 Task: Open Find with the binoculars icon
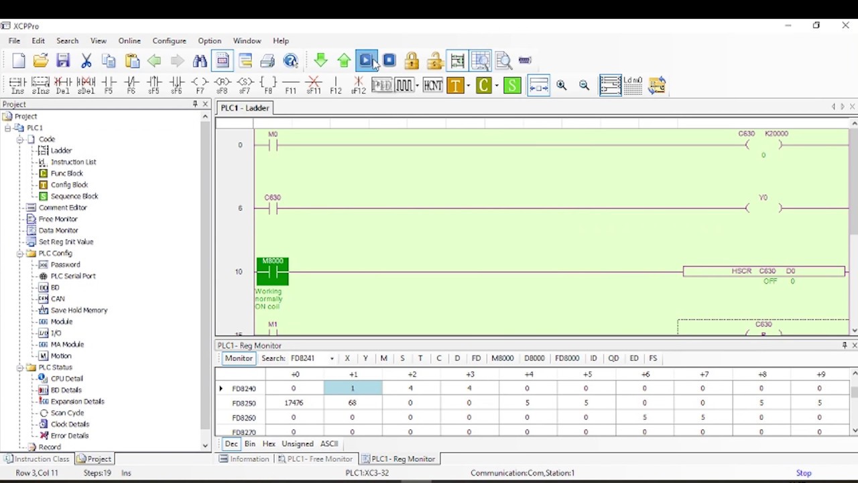[x=200, y=61]
